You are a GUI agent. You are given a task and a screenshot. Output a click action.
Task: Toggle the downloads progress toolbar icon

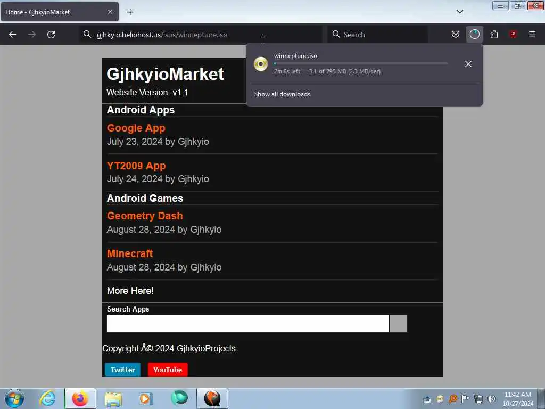(x=474, y=34)
